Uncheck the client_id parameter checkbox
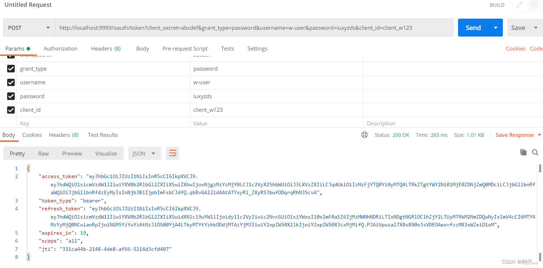Screen dimensions: 543x268 (x=11, y=110)
